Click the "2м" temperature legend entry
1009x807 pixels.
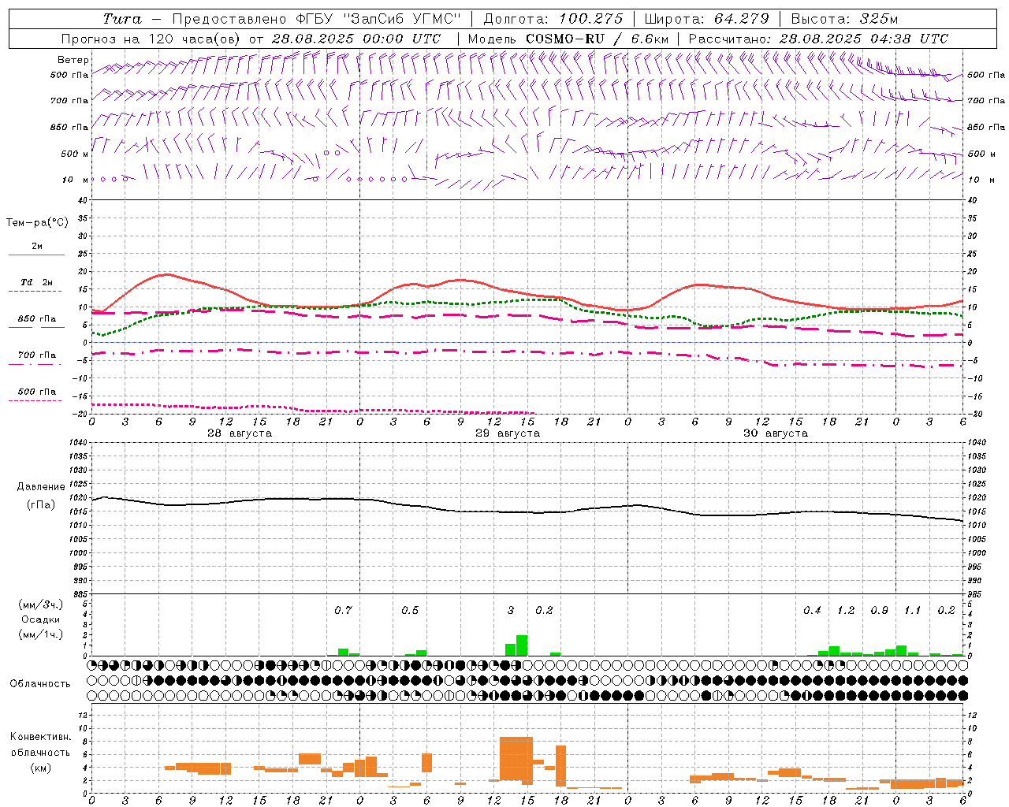pyautogui.click(x=37, y=246)
